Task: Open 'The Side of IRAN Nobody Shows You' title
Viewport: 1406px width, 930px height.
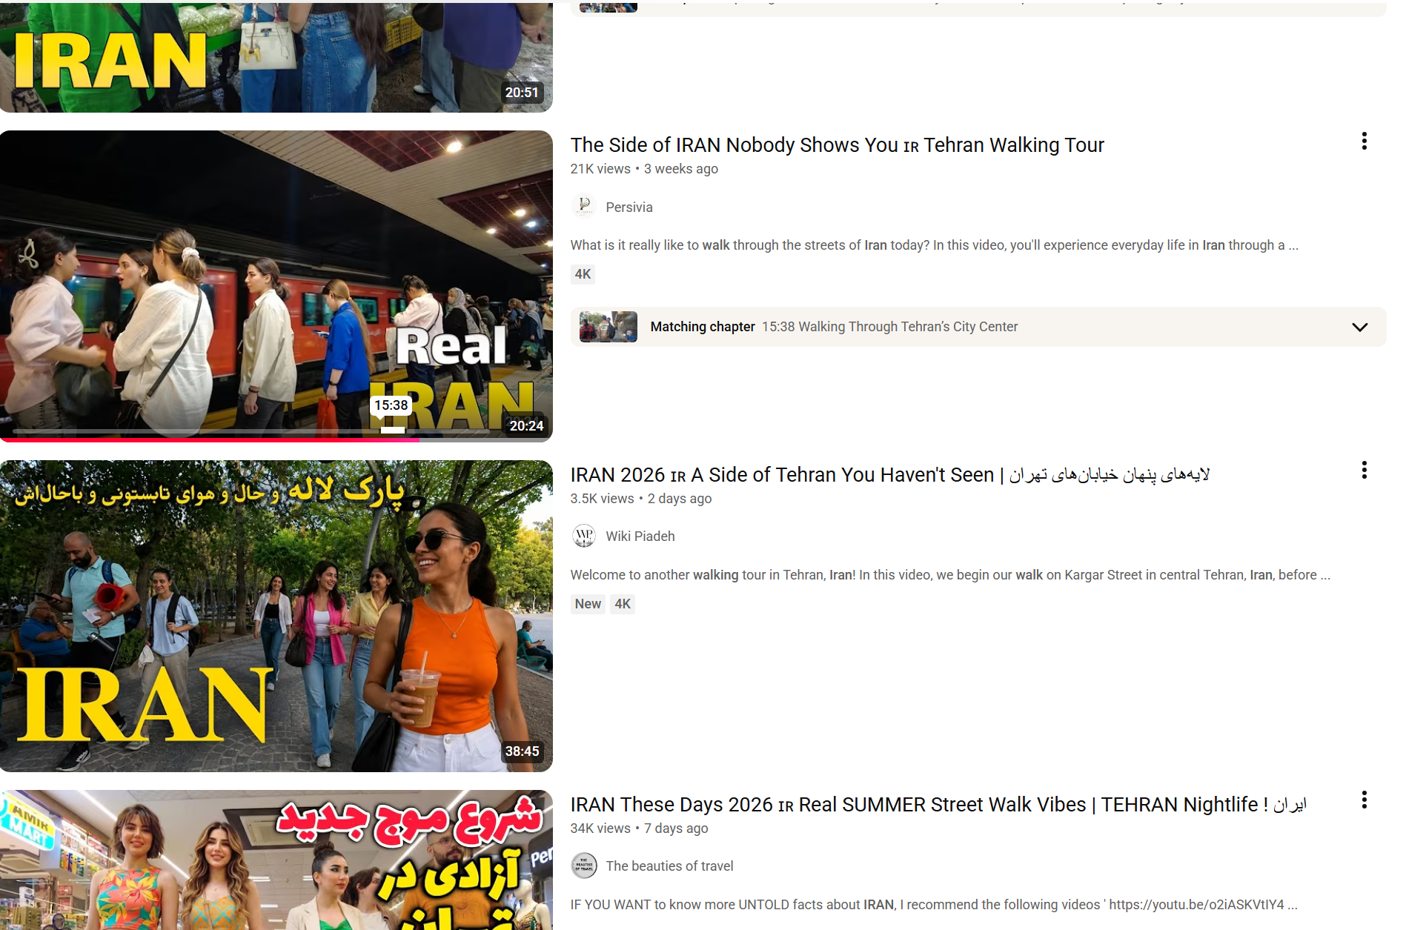Action: pyautogui.click(x=837, y=145)
